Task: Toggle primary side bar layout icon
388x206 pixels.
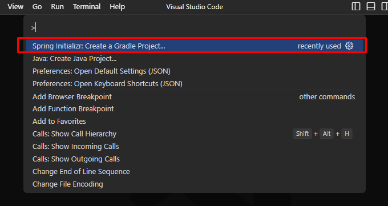Action: pyautogui.click(x=356, y=6)
